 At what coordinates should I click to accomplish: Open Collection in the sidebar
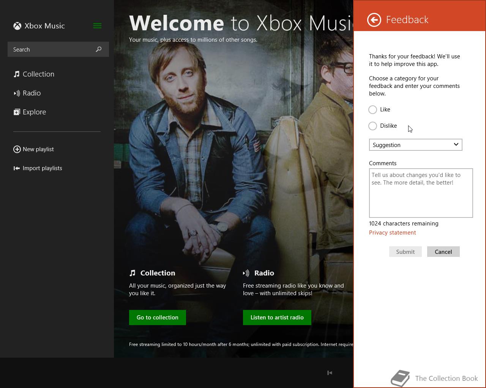tap(38, 74)
